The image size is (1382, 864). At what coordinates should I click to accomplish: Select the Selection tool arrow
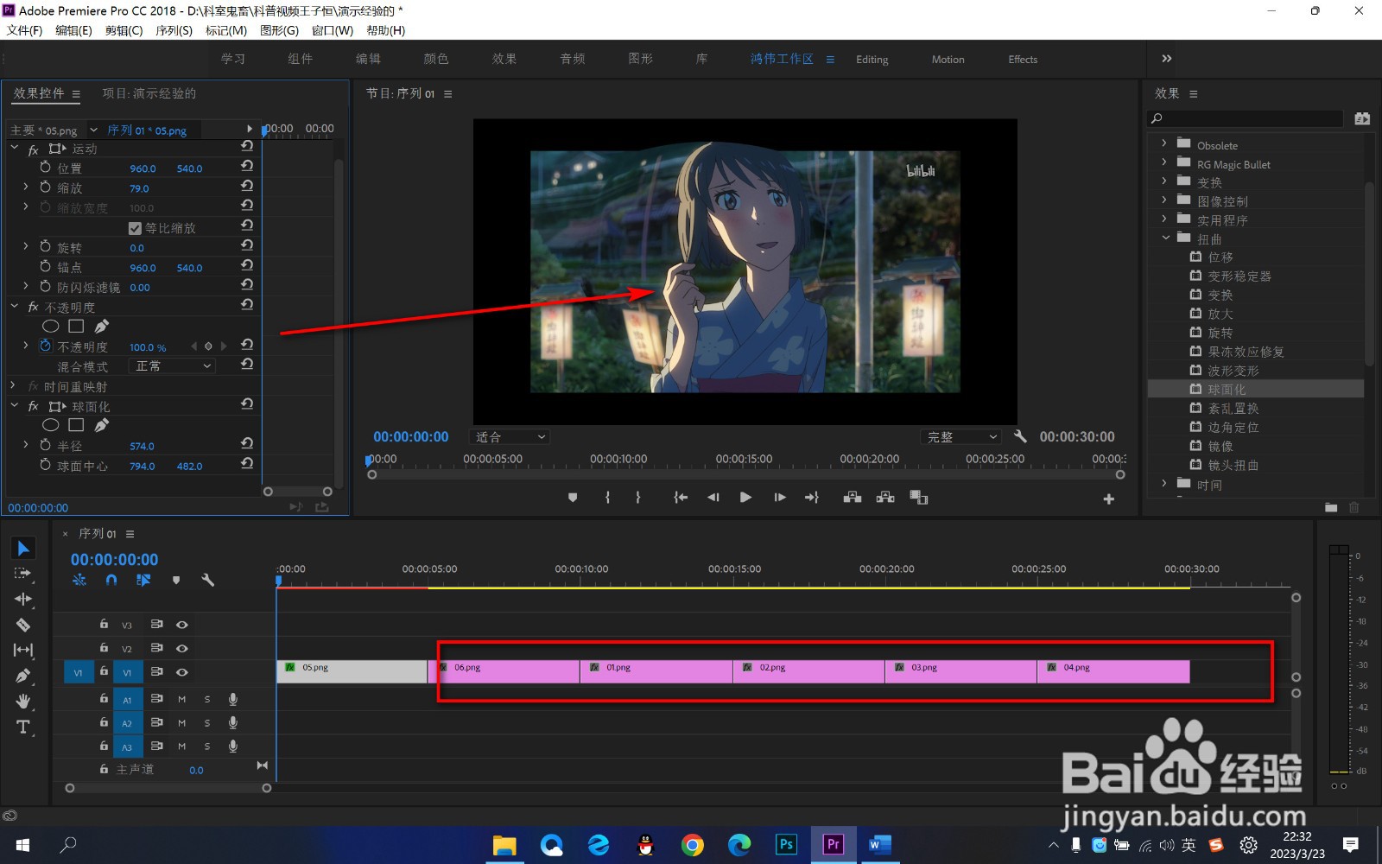click(x=23, y=549)
